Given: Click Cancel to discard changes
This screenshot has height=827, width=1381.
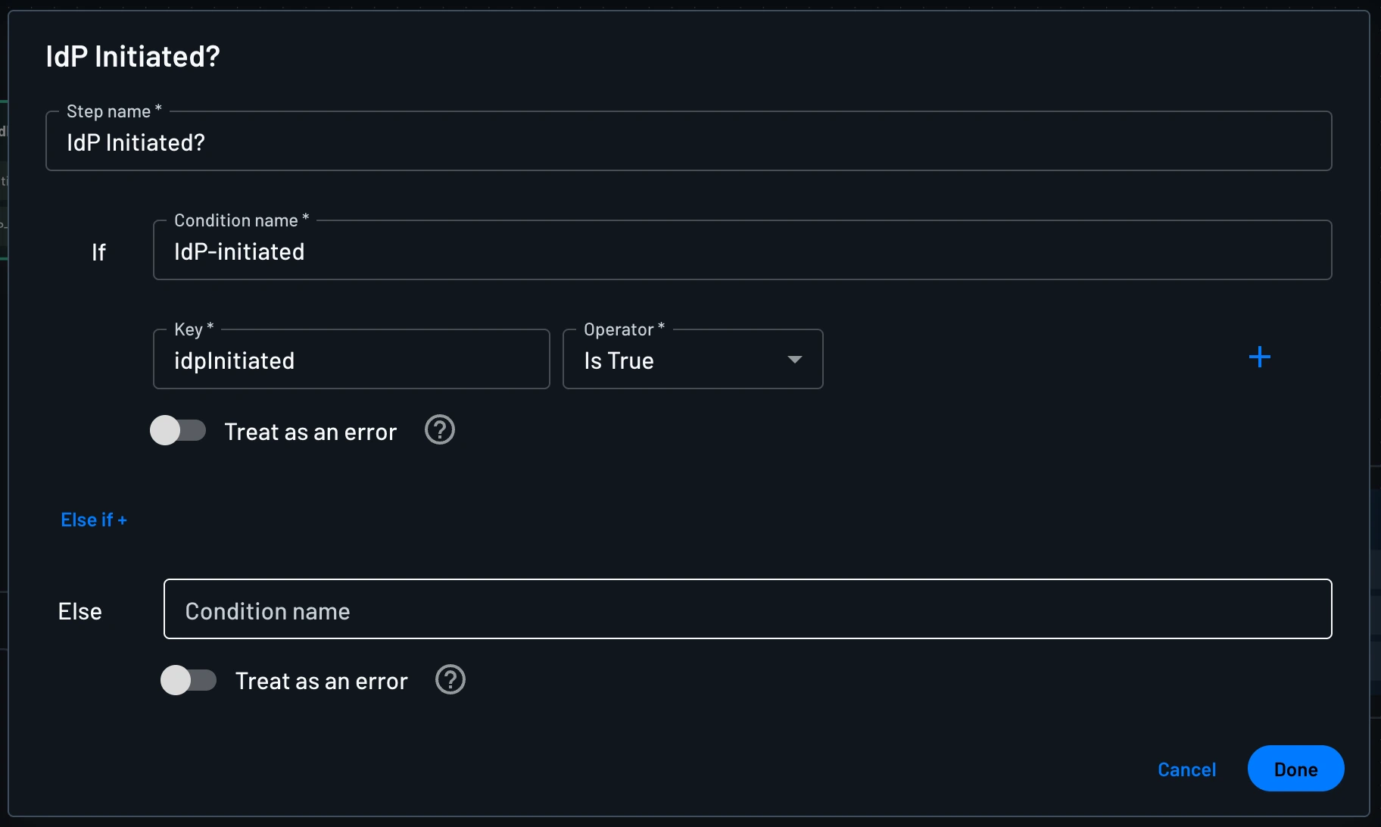Looking at the screenshot, I should click(1186, 769).
